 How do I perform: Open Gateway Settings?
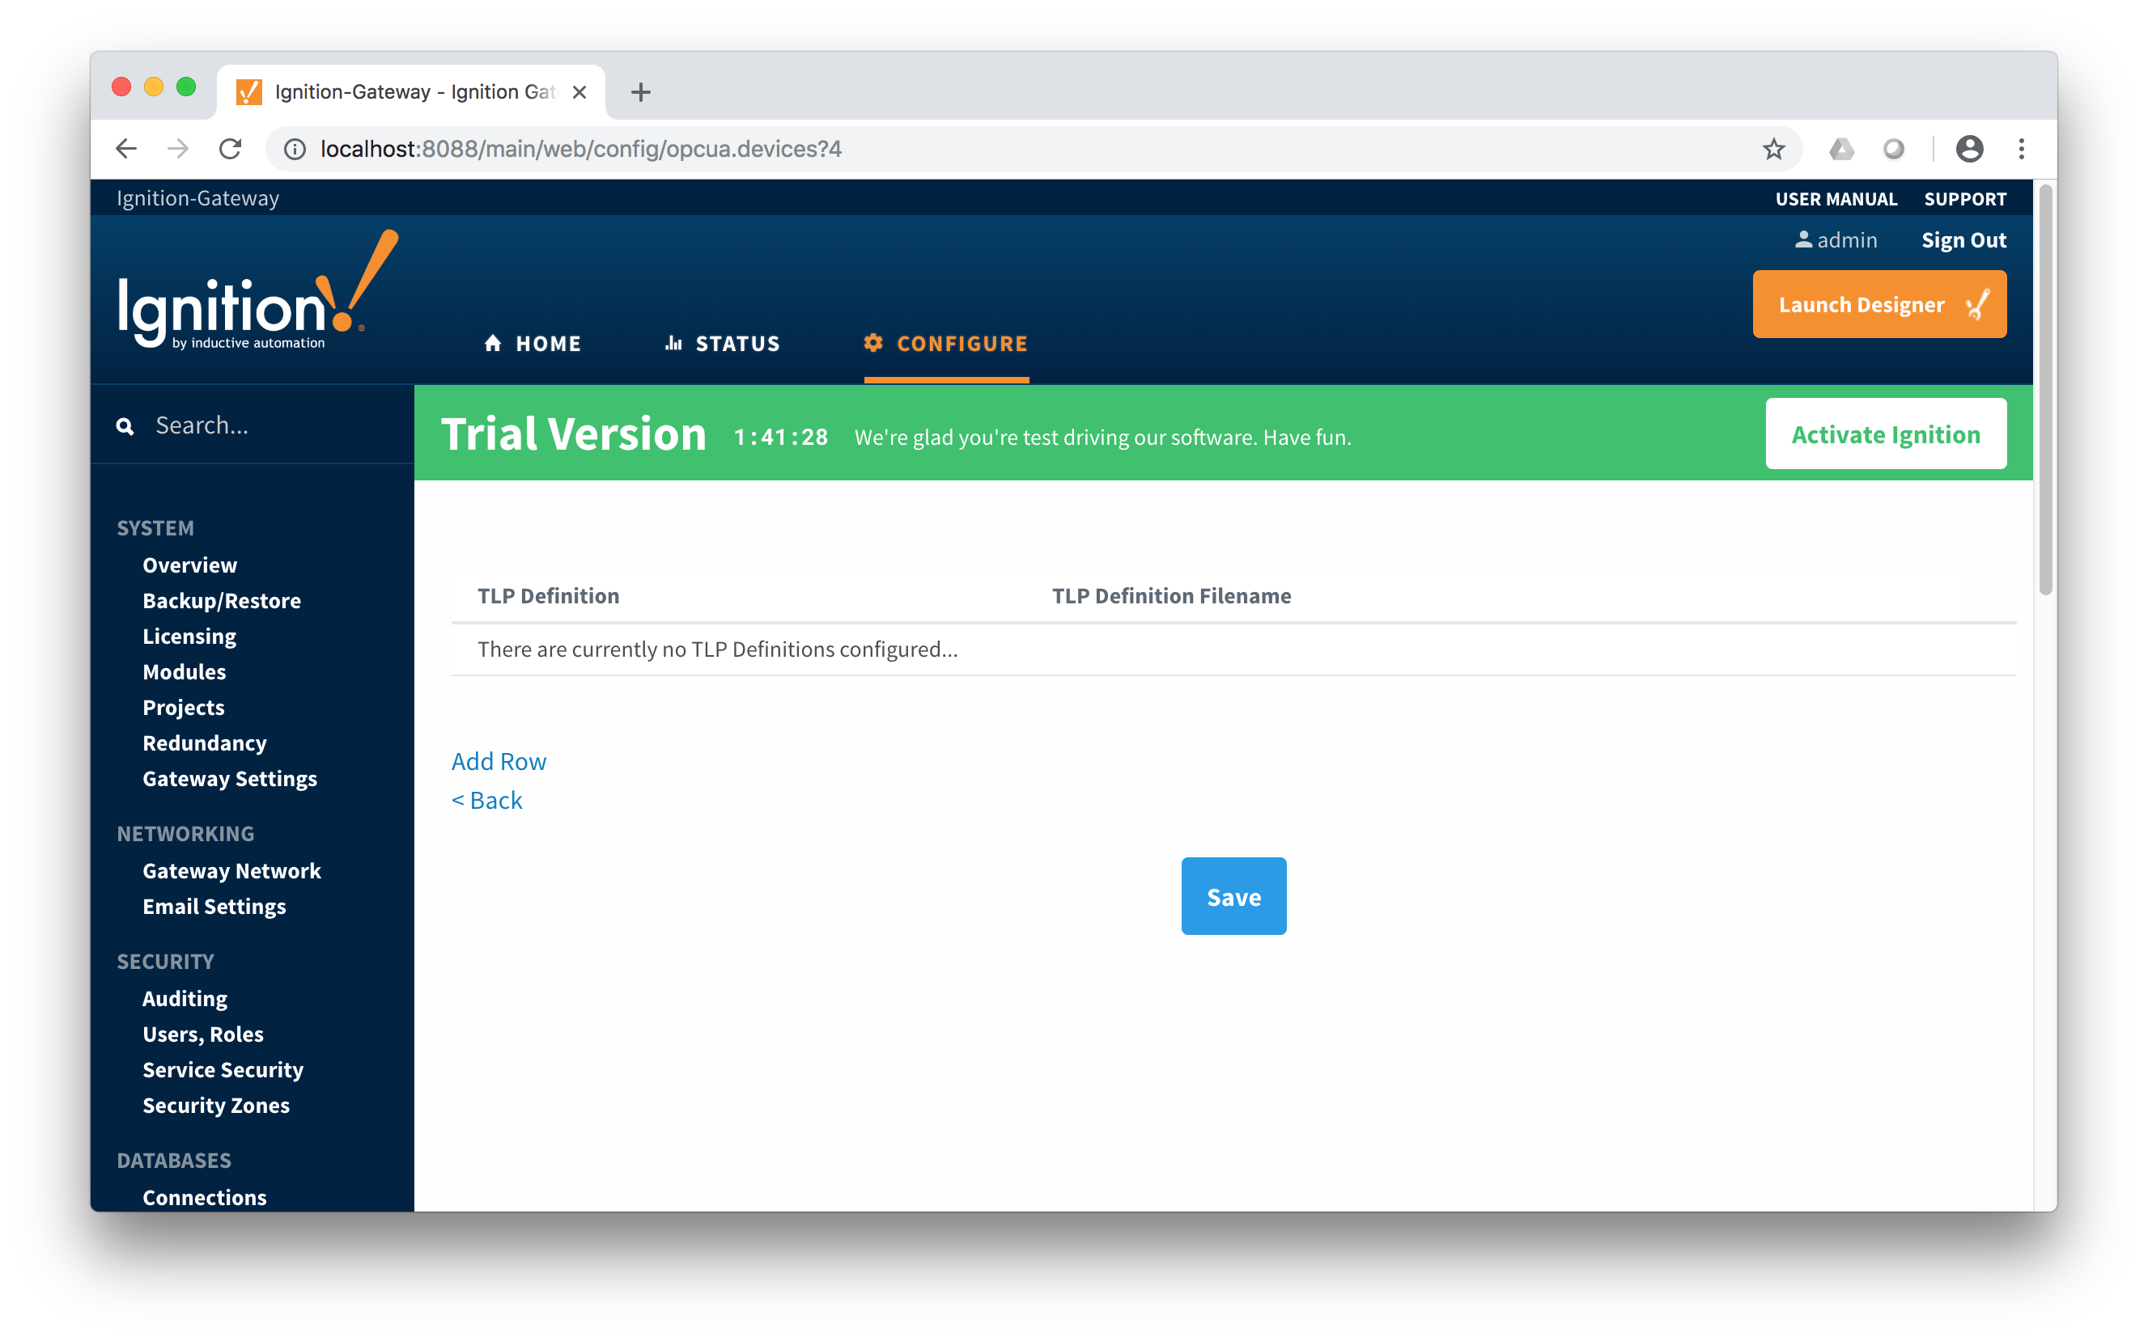[230, 778]
